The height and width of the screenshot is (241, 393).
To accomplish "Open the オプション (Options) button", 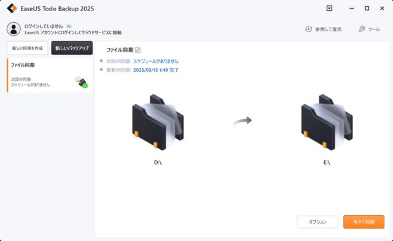I will tap(317, 222).
